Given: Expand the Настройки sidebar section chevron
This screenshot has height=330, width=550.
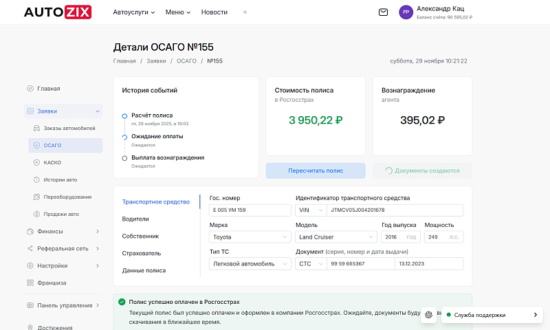Looking at the screenshot, I should pyautogui.click(x=98, y=266).
